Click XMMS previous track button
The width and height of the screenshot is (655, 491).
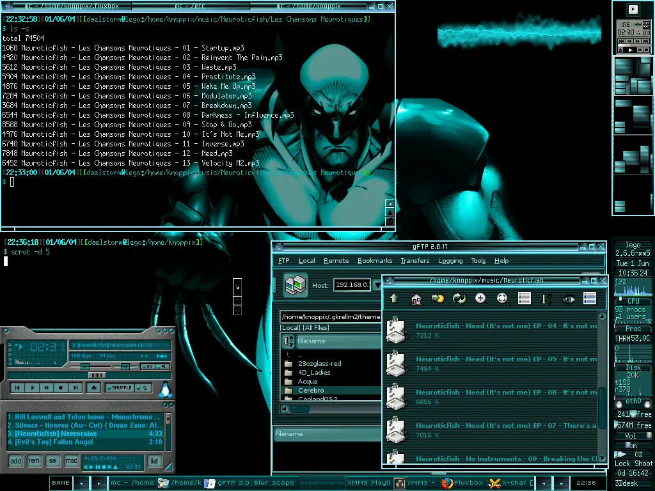(17, 388)
